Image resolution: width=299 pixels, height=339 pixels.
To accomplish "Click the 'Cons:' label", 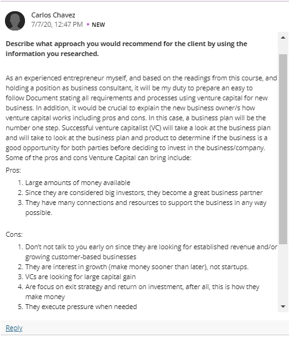I will point(14,234).
